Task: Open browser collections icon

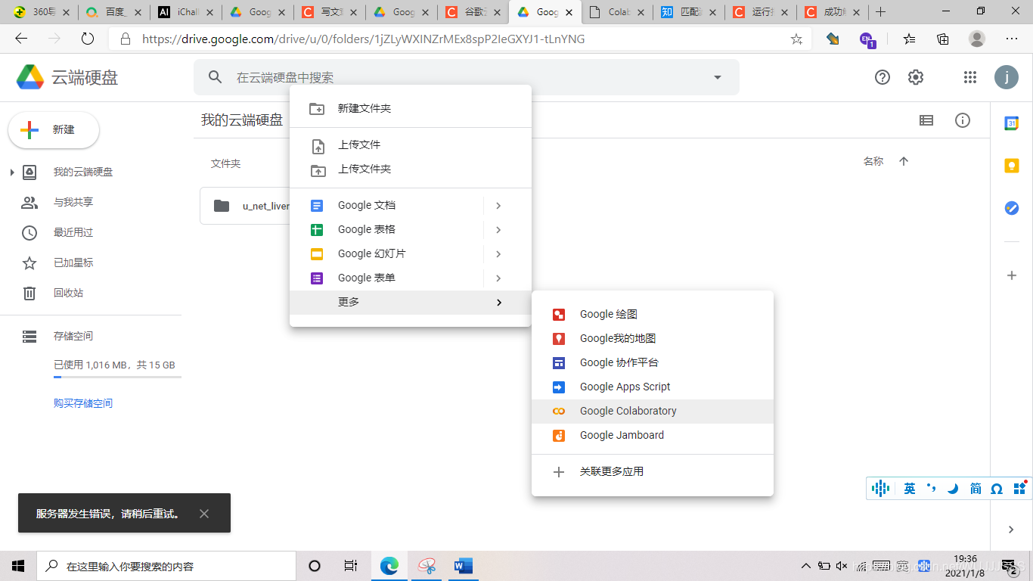Action: point(943,39)
